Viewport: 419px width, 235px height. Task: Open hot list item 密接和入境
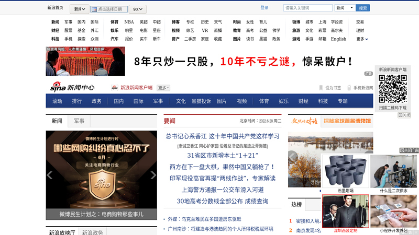(x=308, y=221)
